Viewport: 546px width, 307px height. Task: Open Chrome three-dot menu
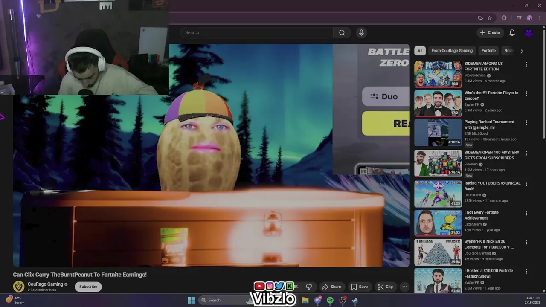tap(540, 18)
